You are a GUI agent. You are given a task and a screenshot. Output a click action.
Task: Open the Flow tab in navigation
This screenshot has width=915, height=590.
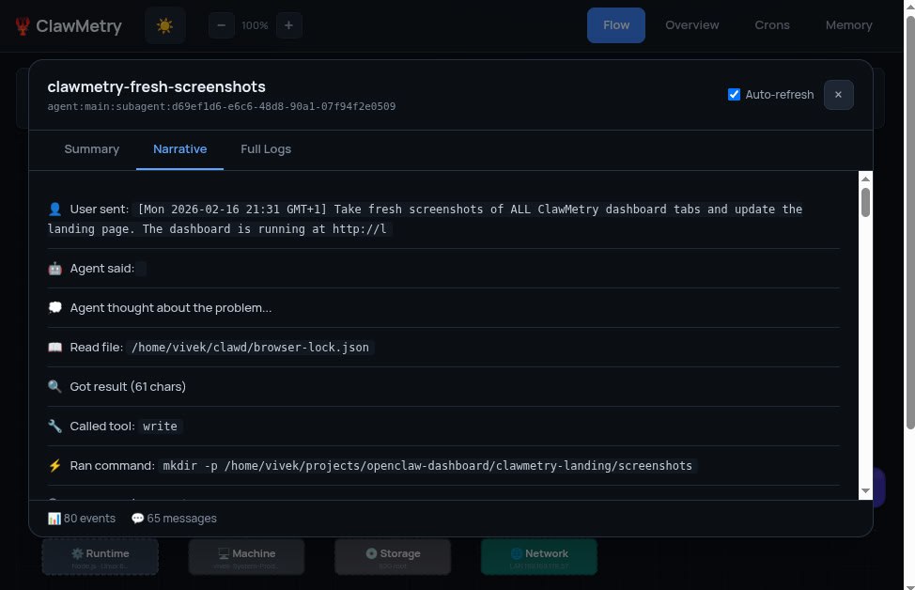click(x=616, y=25)
